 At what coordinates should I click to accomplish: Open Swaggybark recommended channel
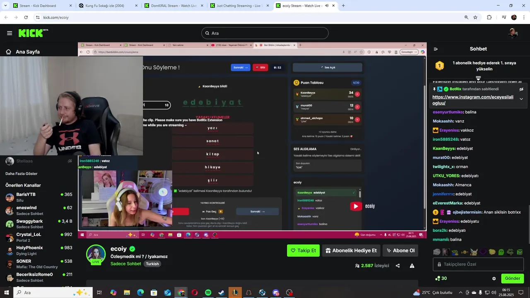tap(38, 223)
